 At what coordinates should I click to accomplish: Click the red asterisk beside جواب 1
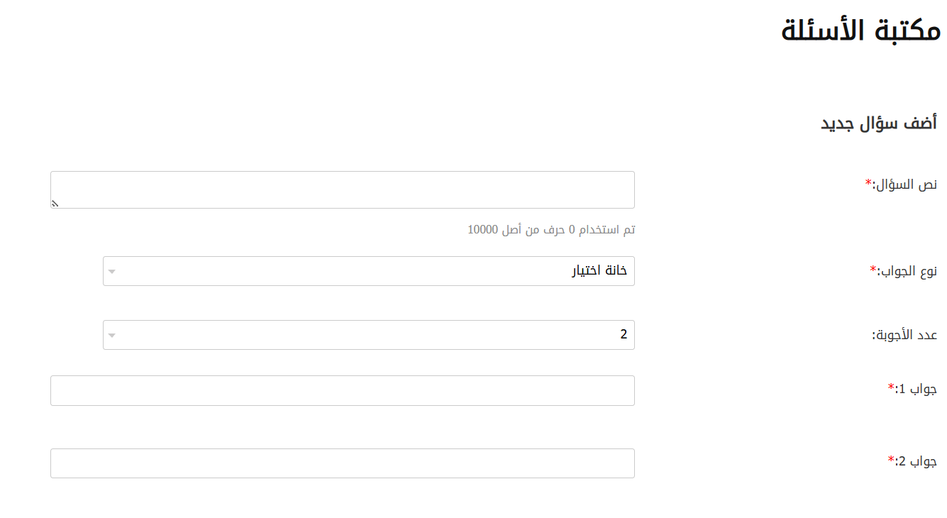pos(891,387)
